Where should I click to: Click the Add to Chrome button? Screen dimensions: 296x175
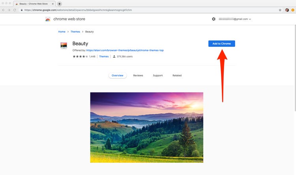click(x=221, y=44)
